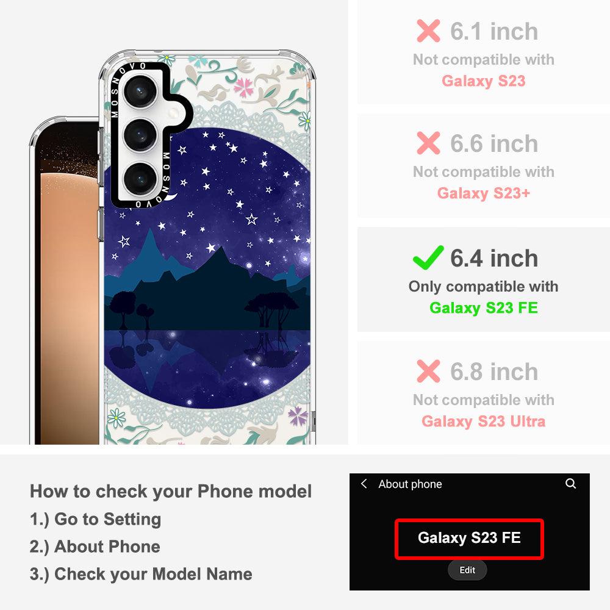Click the Edit button under model name
This screenshot has height=610, width=610.
[467, 570]
